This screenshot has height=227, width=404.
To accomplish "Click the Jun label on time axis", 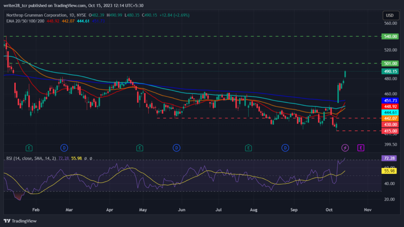I will click(x=181, y=210).
